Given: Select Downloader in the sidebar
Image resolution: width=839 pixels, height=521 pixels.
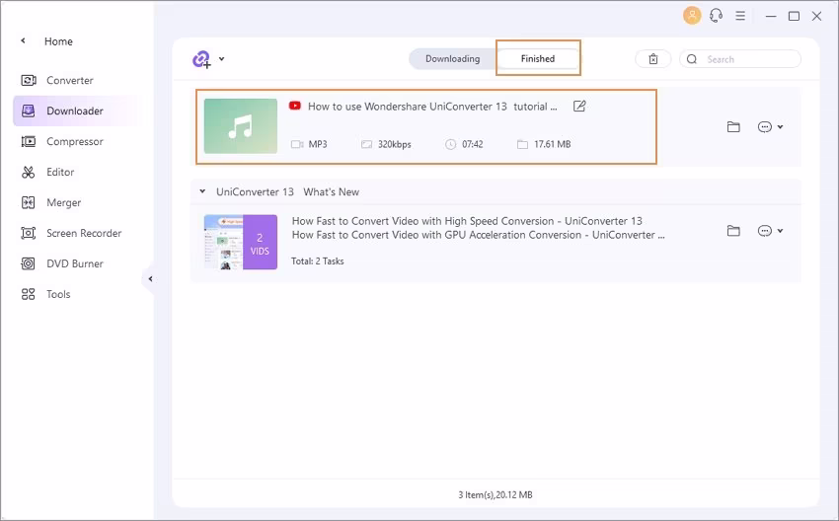Looking at the screenshot, I should pyautogui.click(x=75, y=111).
